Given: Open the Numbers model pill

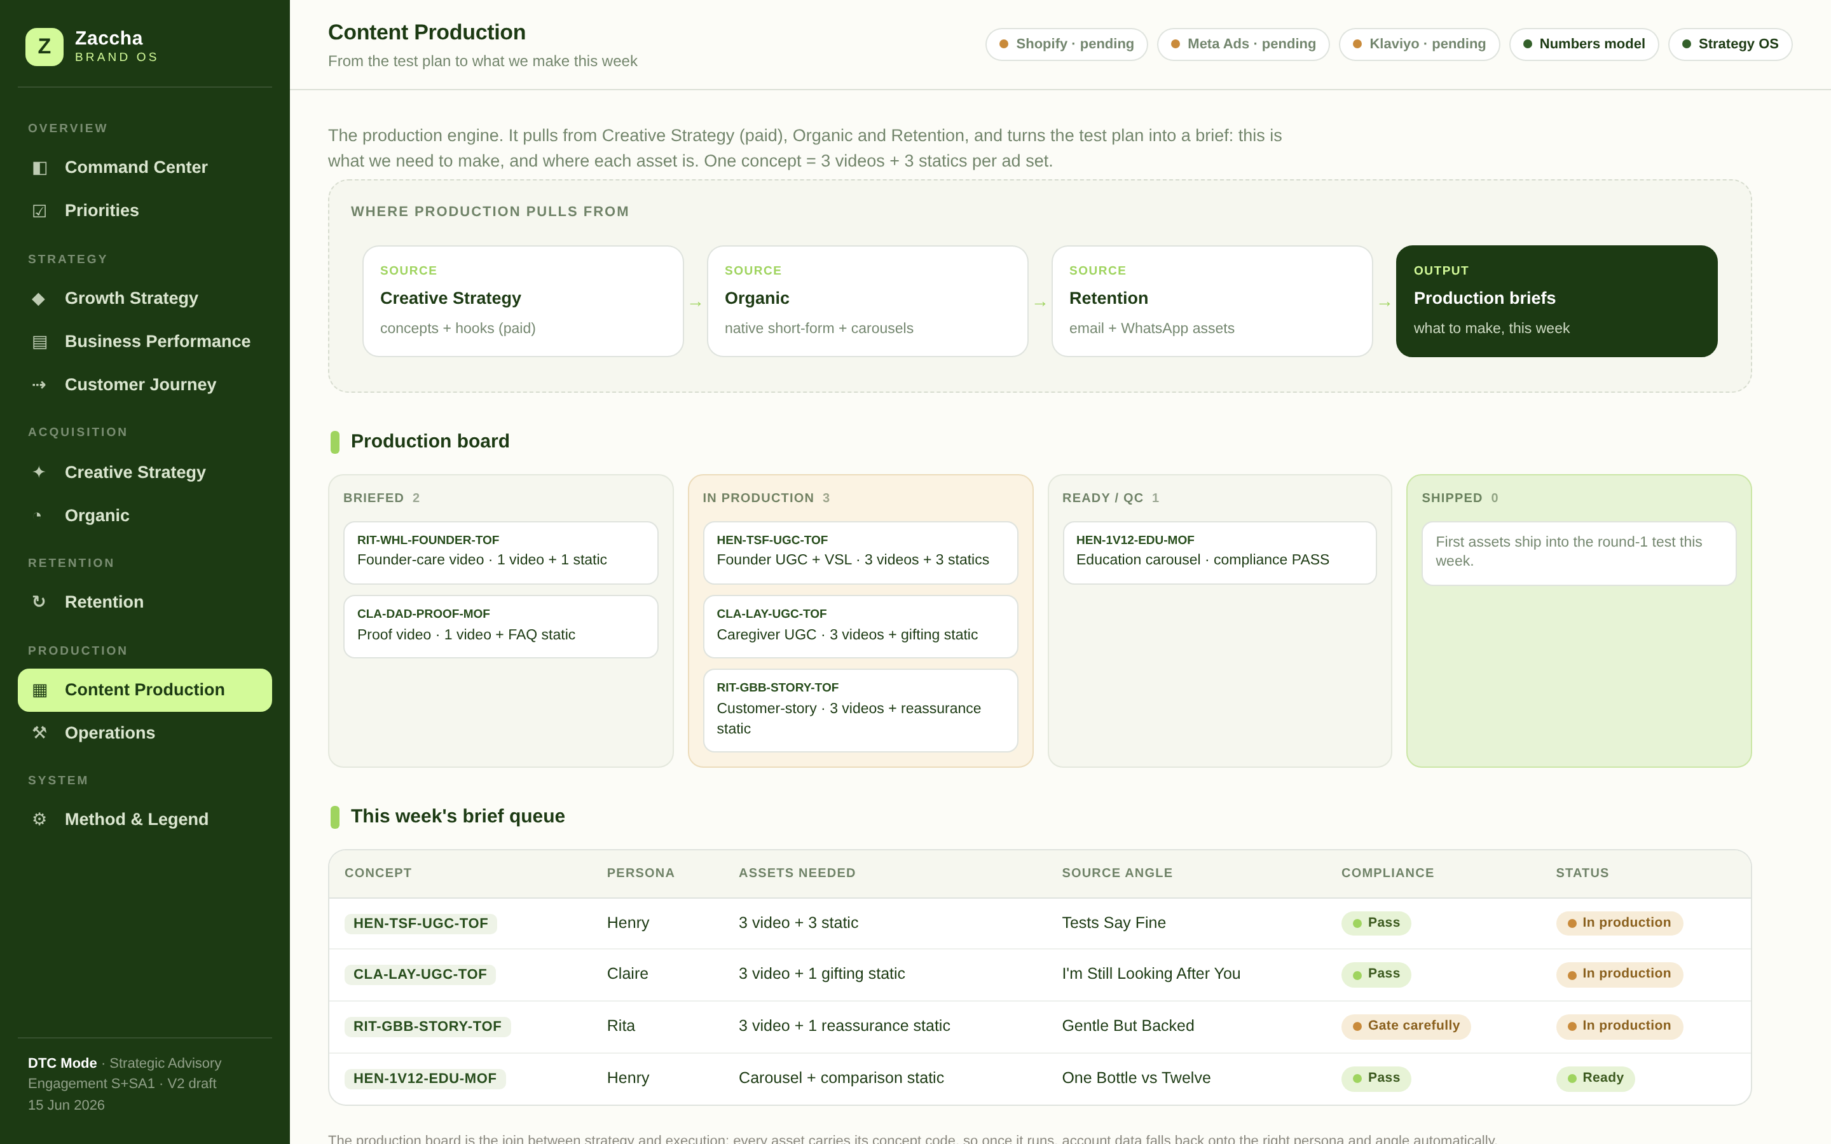Looking at the screenshot, I should tap(1584, 44).
